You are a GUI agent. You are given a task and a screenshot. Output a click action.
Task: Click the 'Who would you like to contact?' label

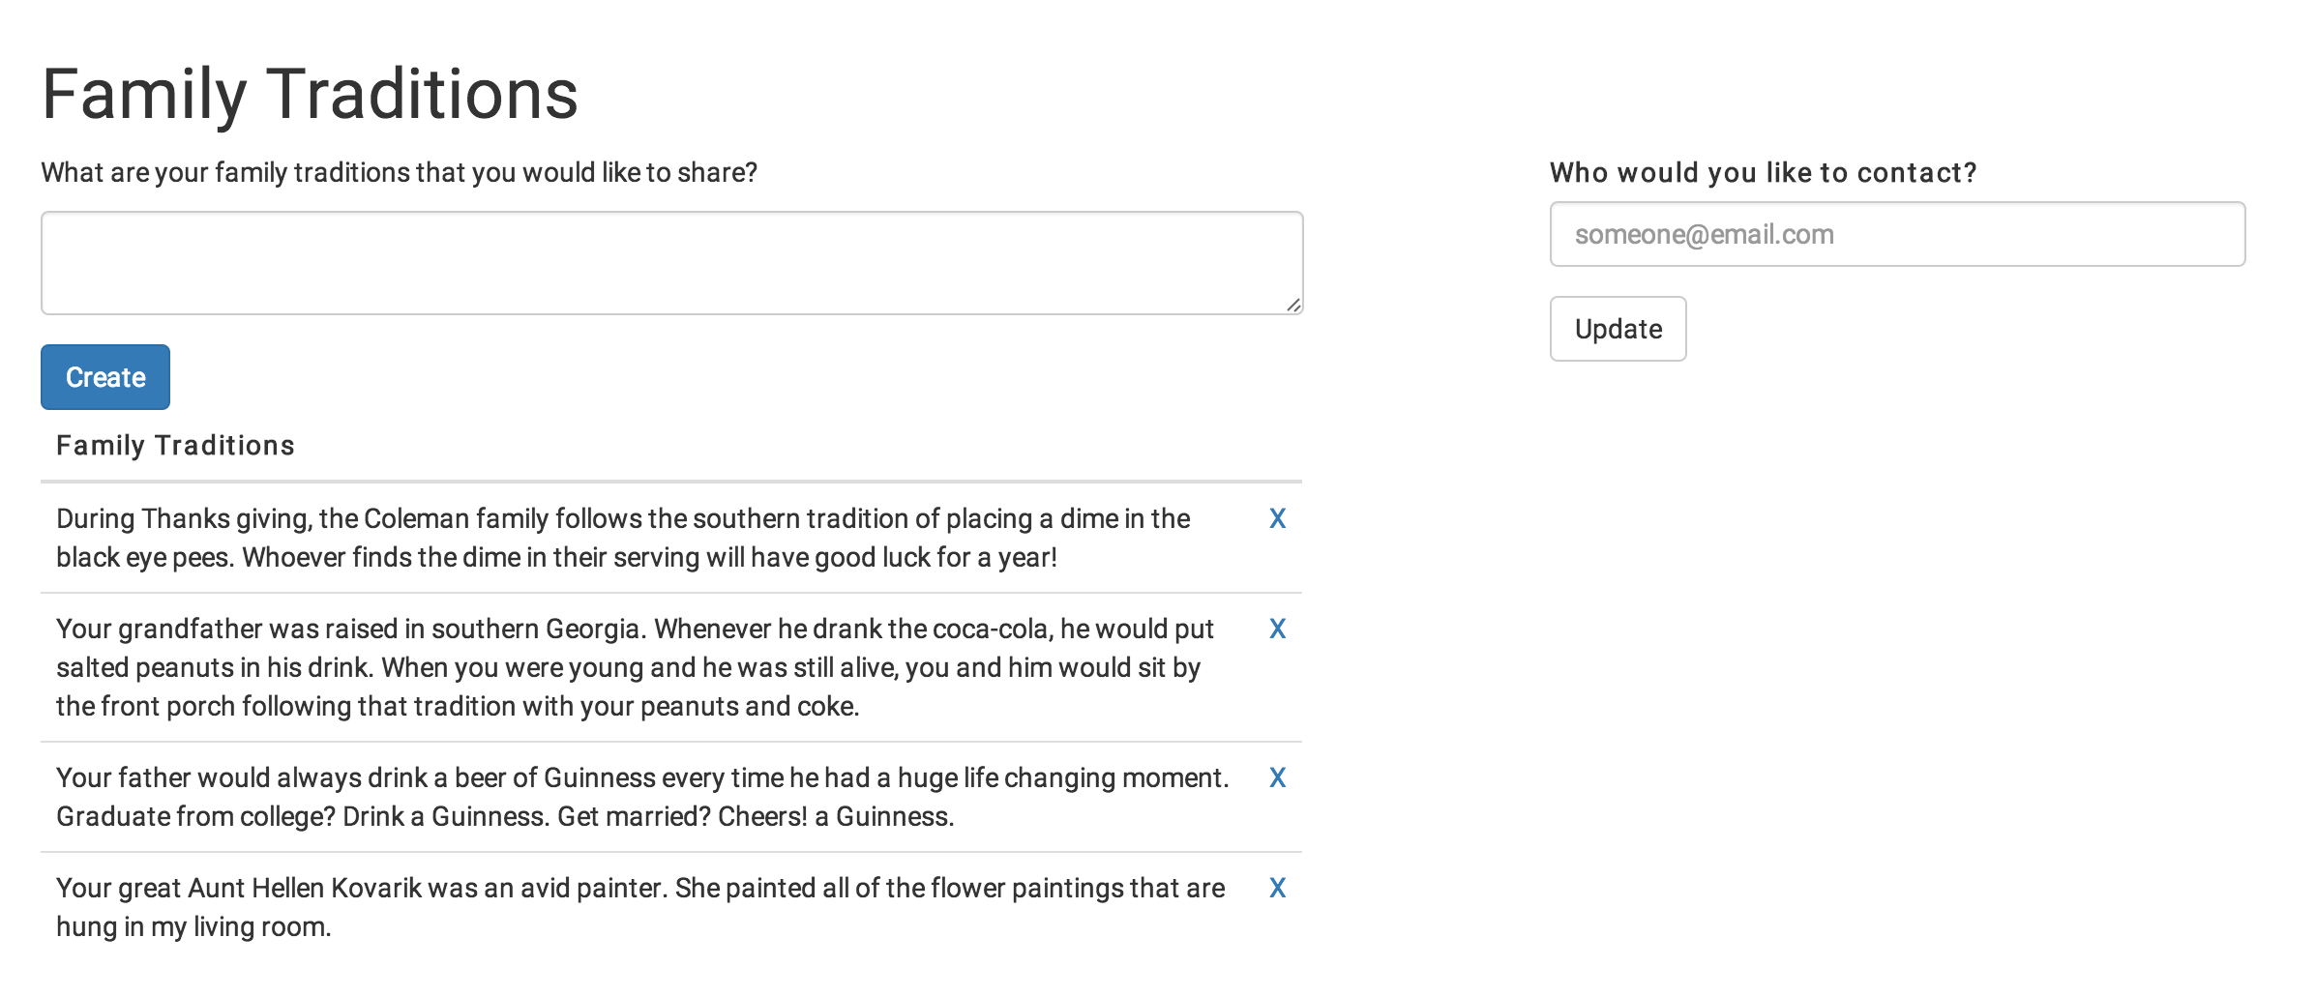[x=1763, y=173]
